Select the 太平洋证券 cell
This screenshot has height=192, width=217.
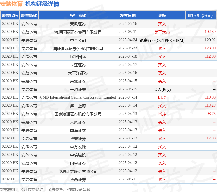point(78,73)
